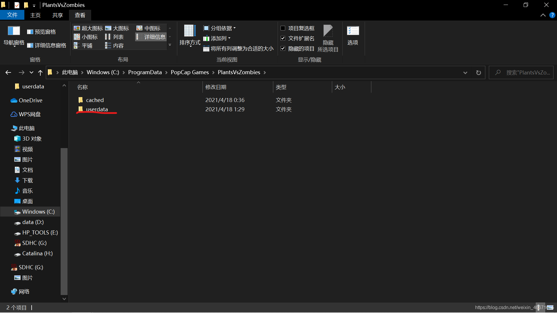Viewport: 557px width, 313px height.
Task: Click 此电脑 in the address bar
Action: pyautogui.click(x=70, y=72)
